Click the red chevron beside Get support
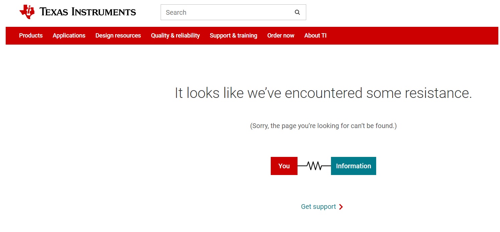Image resolution: width=500 pixels, height=232 pixels. pyautogui.click(x=341, y=207)
